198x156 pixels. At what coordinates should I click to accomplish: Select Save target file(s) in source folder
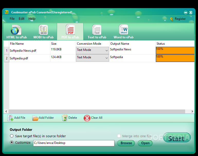point(12,136)
